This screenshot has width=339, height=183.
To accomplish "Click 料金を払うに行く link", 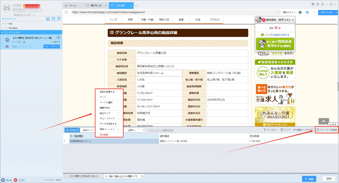I will click(25, 15).
